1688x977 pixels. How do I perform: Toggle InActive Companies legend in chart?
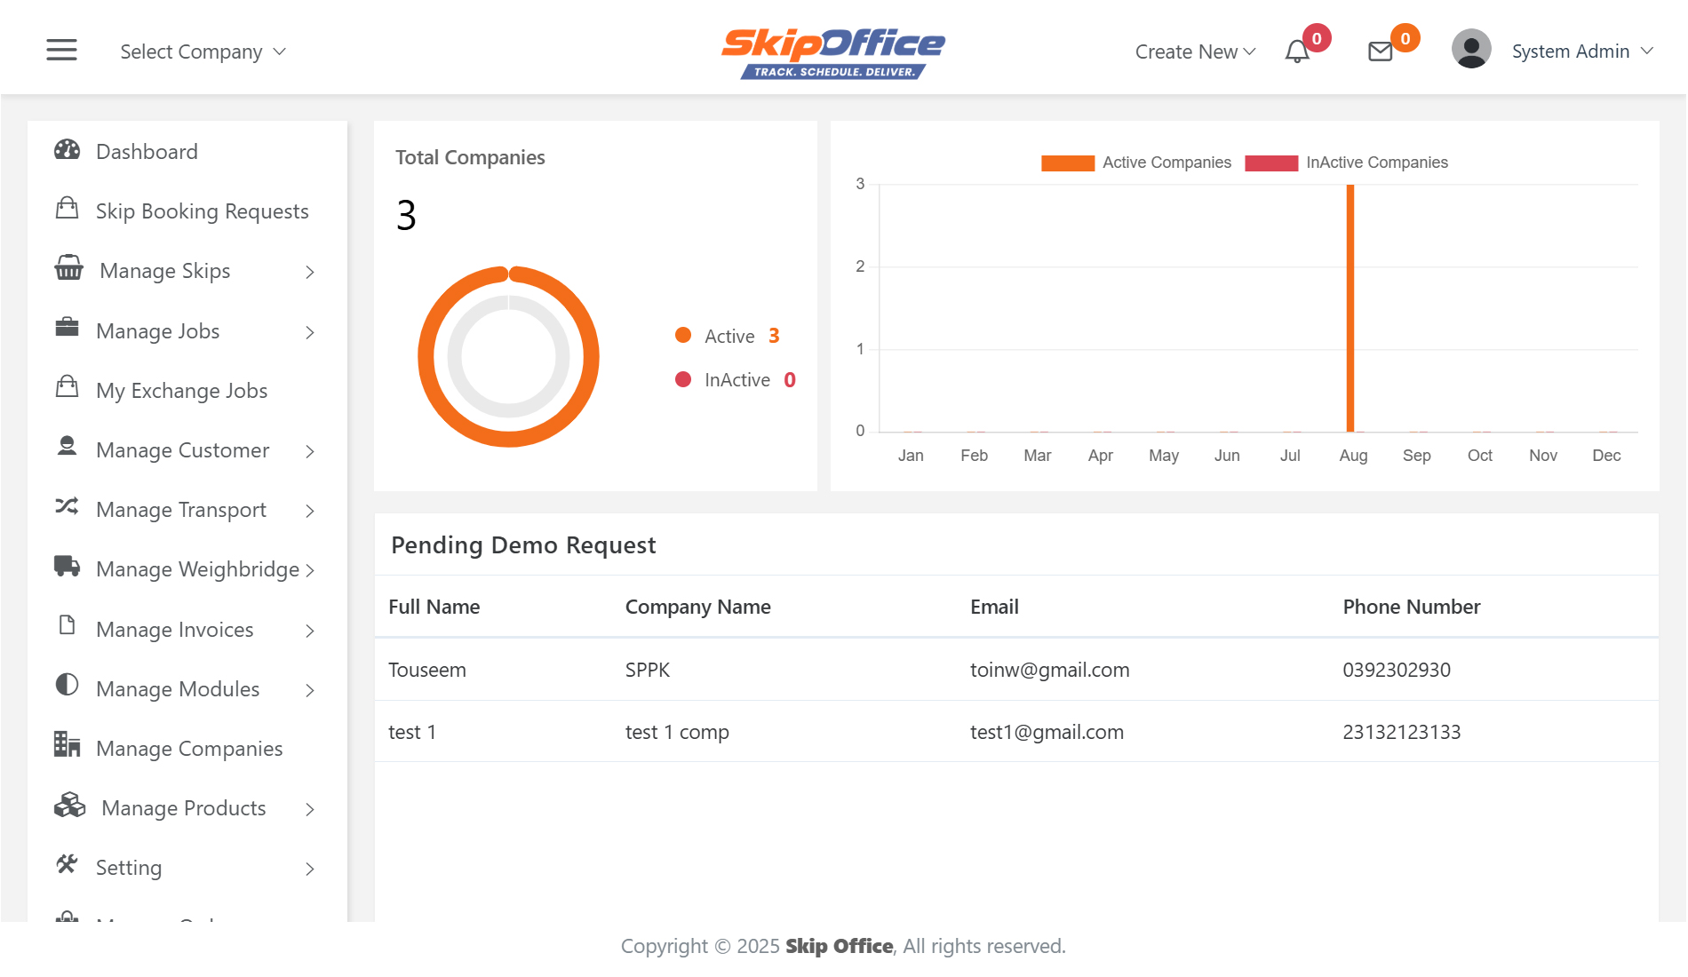point(1346,163)
